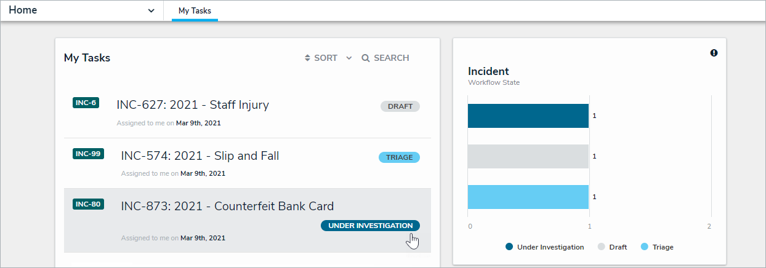The height and width of the screenshot is (268, 766).
Task: Click the light blue Triage chart bar
Action: coord(528,197)
